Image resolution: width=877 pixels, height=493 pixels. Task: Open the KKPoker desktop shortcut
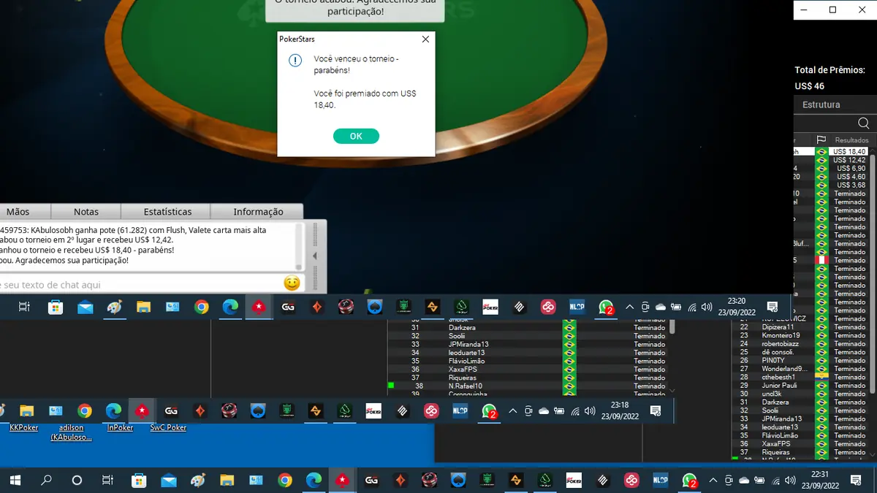tap(23, 428)
